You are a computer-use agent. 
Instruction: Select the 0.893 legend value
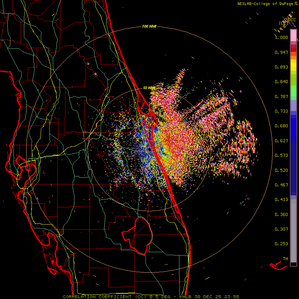[281, 67]
